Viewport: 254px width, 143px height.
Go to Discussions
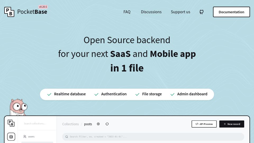151,12
